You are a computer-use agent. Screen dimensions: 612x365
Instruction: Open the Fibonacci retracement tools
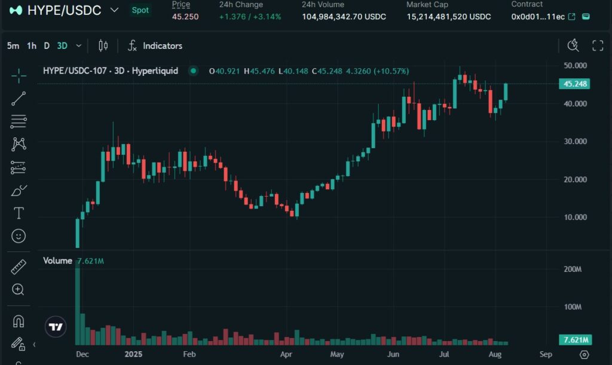tap(19, 121)
